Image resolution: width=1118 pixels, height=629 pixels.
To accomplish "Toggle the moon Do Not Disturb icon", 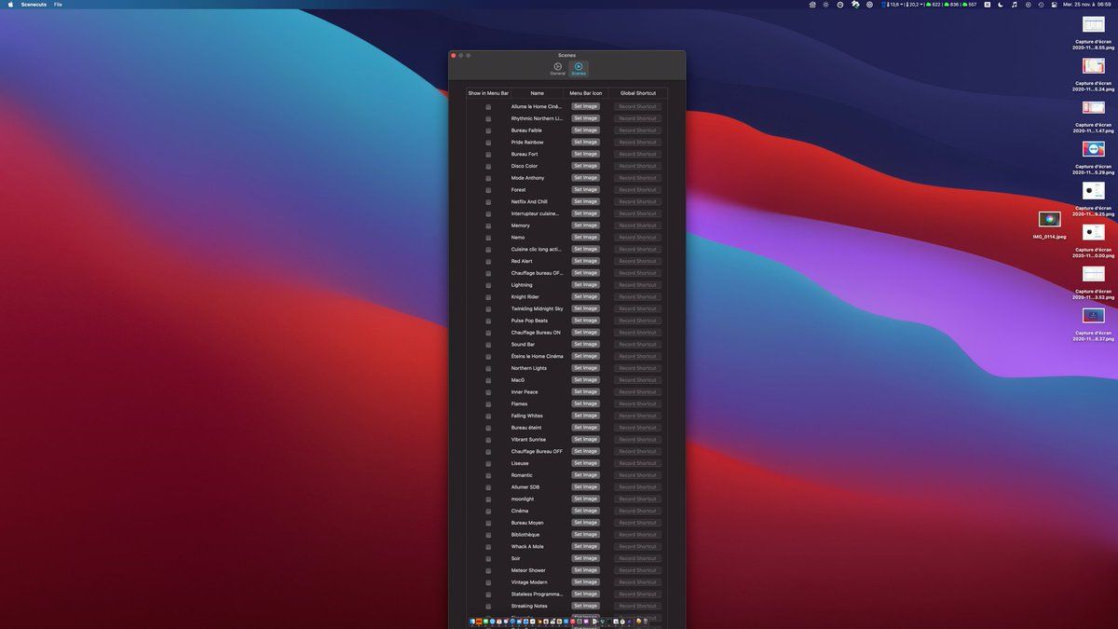I will tap(1001, 5).
